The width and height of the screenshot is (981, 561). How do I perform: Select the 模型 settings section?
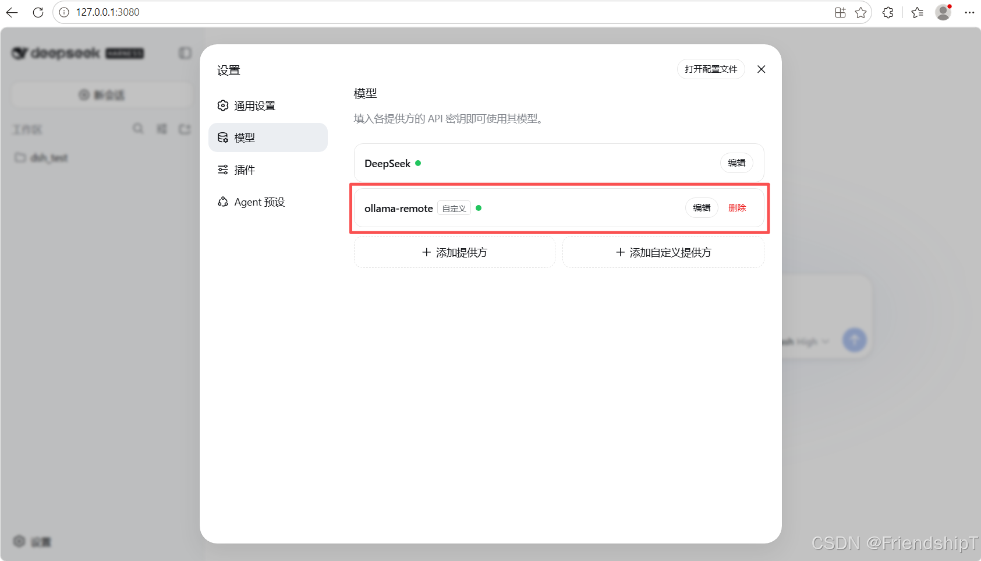[x=268, y=137]
